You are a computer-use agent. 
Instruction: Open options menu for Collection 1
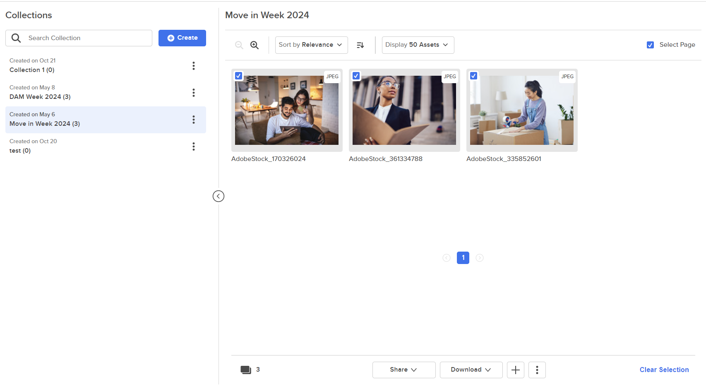[193, 66]
